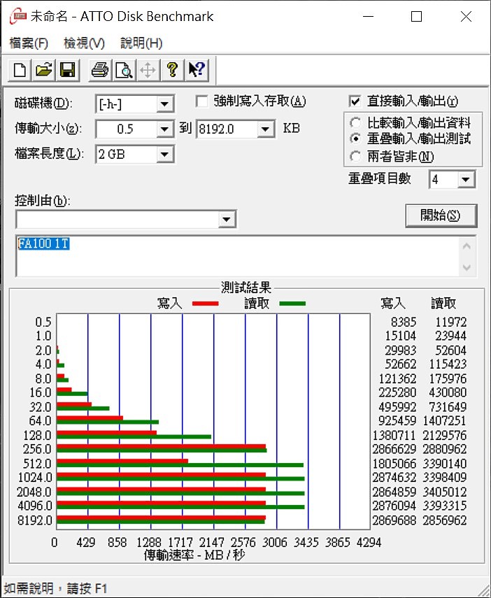Toggle the 直接輸入/輸出 checkbox
Image resolution: width=491 pixels, height=598 pixels.
[x=355, y=101]
